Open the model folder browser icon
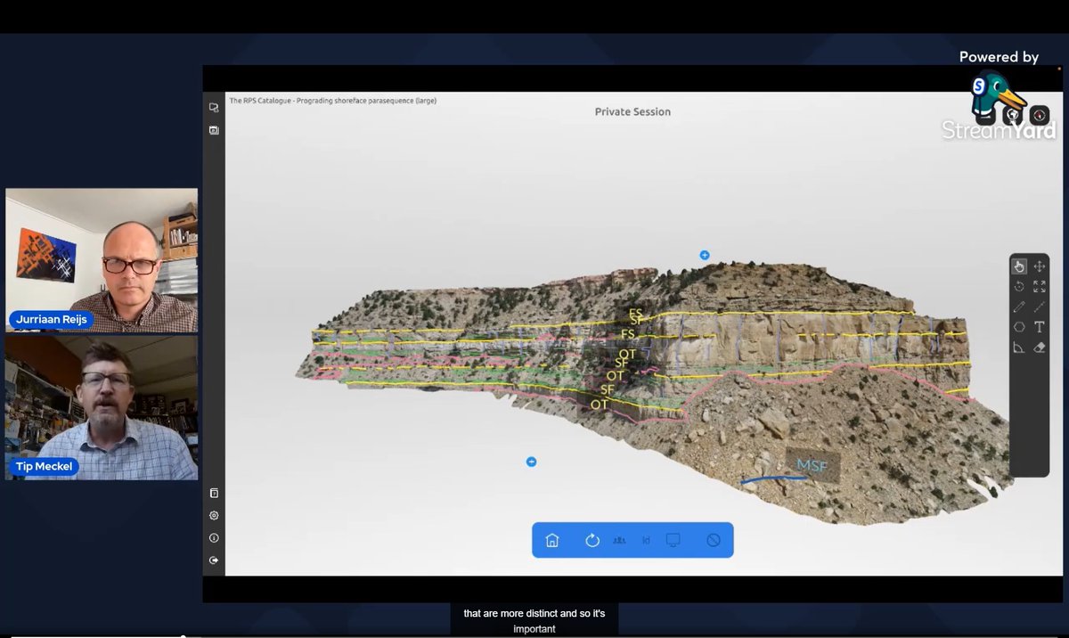This screenshot has height=638, width=1069. 214,107
